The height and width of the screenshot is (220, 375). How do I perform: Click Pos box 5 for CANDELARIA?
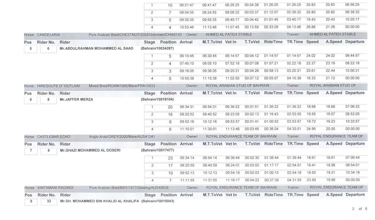31,49
